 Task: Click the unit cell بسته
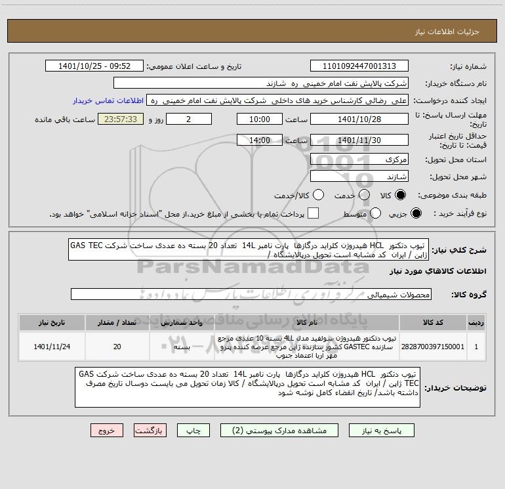182,347
